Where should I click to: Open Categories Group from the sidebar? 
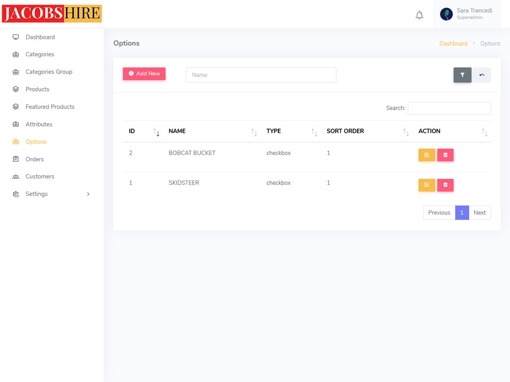(49, 72)
